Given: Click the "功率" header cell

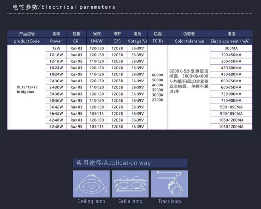Looking at the screenshot, I should 56,34.
